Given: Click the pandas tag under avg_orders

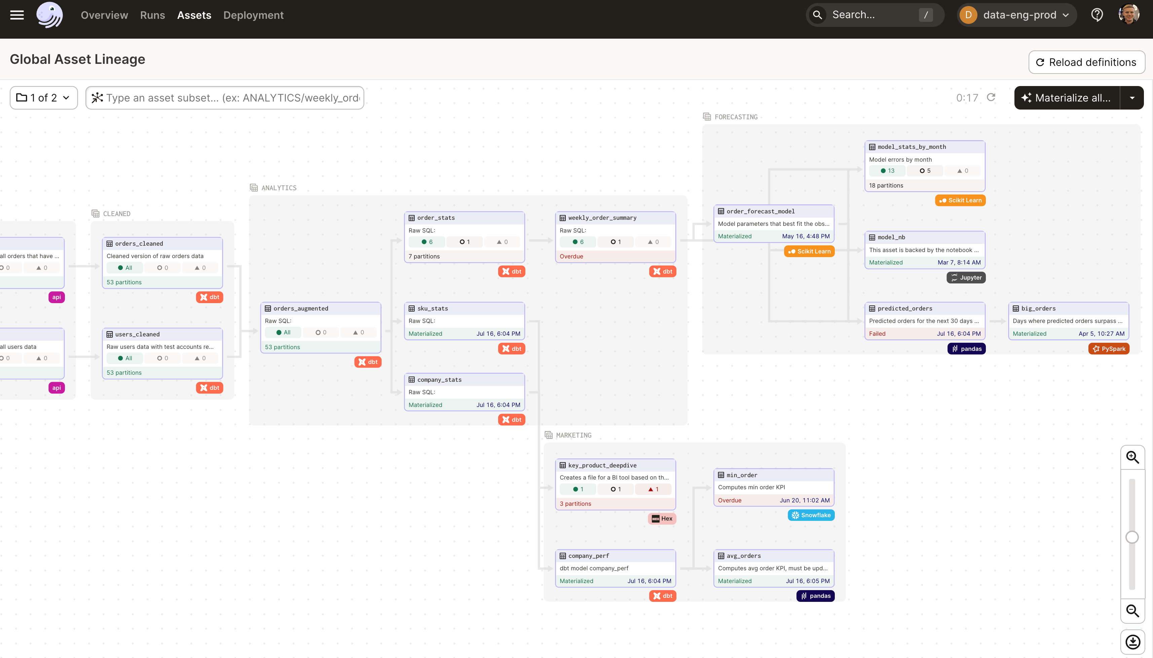Looking at the screenshot, I should click(x=816, y=596).
